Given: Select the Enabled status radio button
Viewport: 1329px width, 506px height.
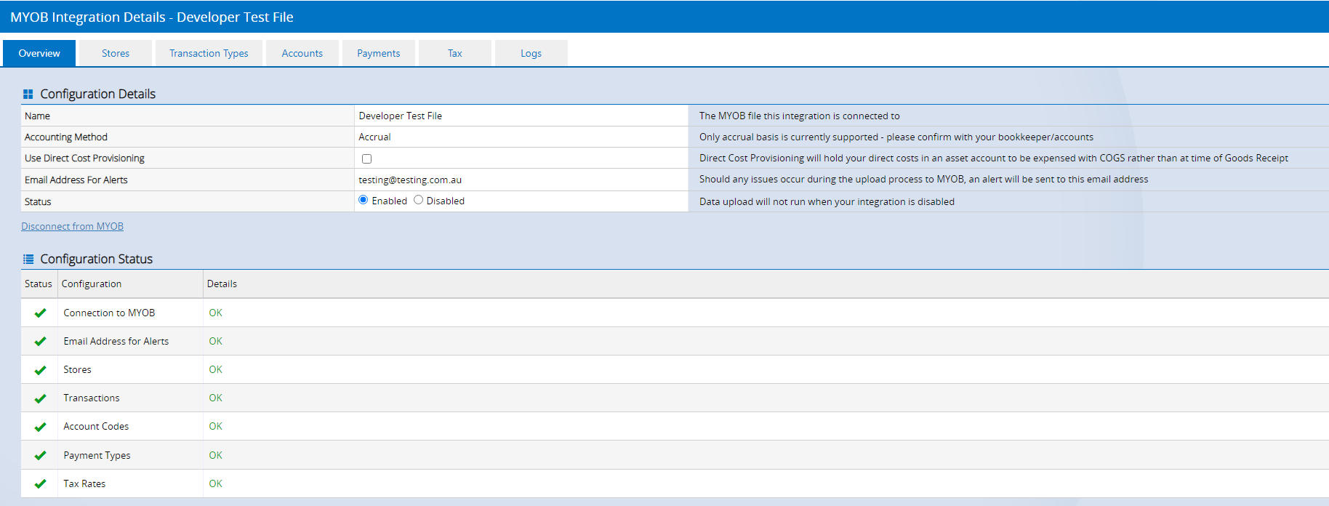Looking at the screenshot, I should pyautogui.click(x=364, y=200).
